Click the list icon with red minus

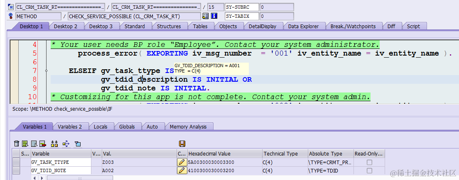pyautogui.click(x=43, y=144)
